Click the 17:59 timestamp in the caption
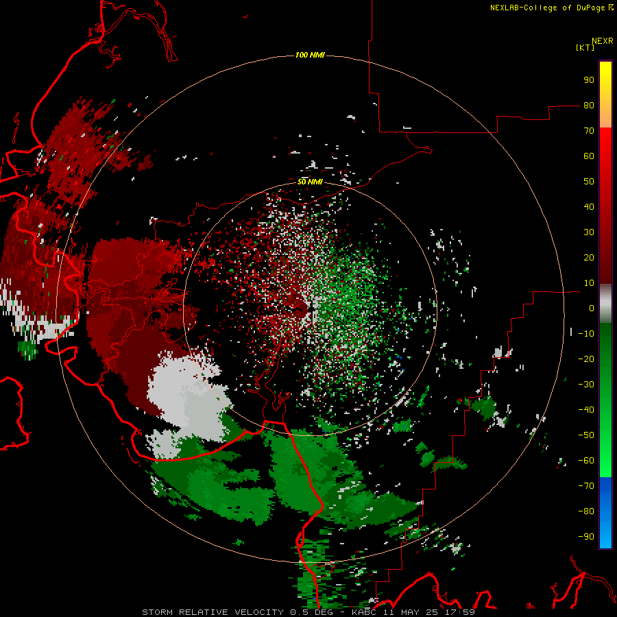 click(461, 612)
